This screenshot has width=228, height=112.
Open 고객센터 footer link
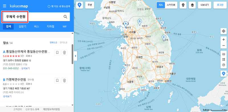pyautogui.click(x=18, y=109)
